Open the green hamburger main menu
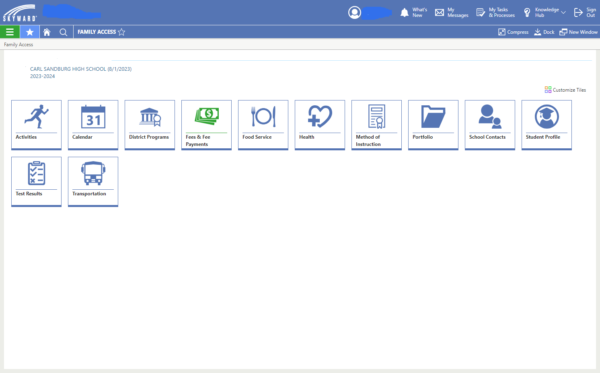 click(10, 32)
